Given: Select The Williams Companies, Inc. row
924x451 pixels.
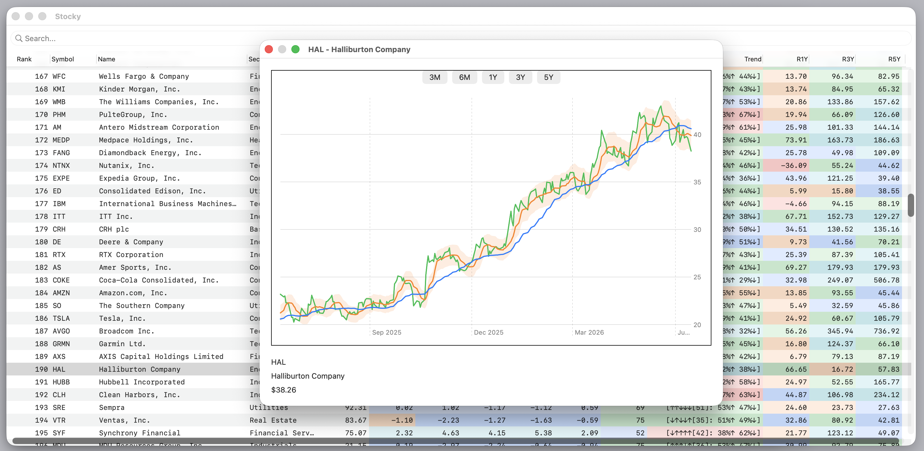Looking at the screenshot, I should (459, 102).
